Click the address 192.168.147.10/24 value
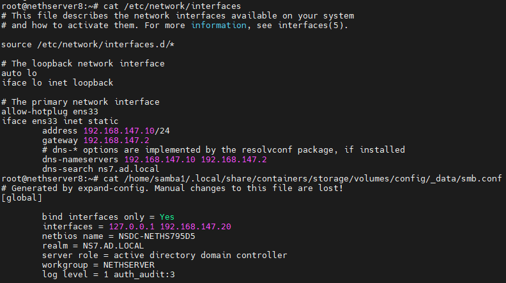This screenshot has width=506, height=283. (126, 131)
